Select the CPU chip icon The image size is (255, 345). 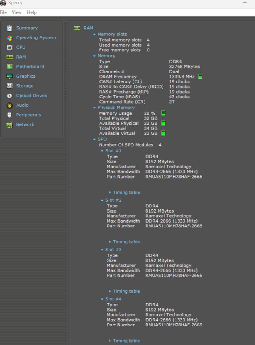(x=10, y=47)
